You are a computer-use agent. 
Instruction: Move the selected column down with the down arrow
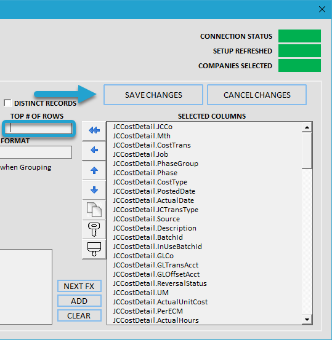pyautogui.click(x=94, y=190)
